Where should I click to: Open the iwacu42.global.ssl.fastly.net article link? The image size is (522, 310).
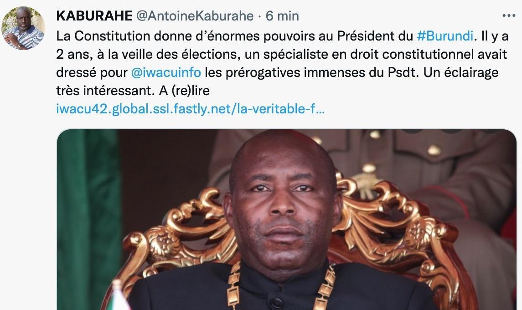(190, 110)
